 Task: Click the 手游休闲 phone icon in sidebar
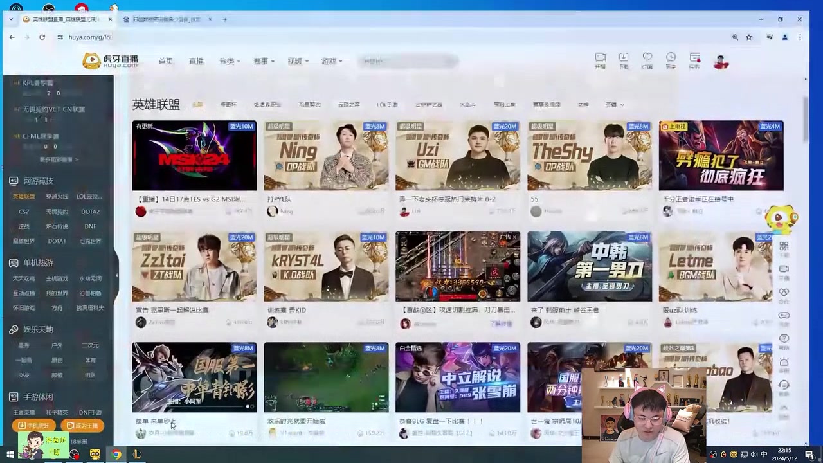pyautogui.click(x=14, y=397)
